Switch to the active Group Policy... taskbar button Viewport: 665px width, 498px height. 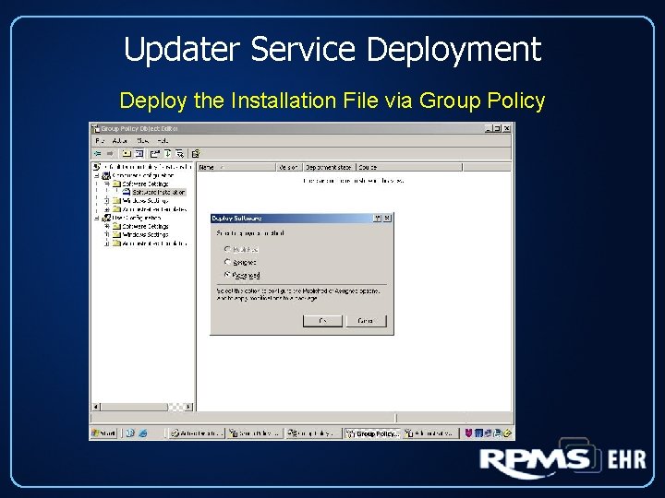pos(372,433)
